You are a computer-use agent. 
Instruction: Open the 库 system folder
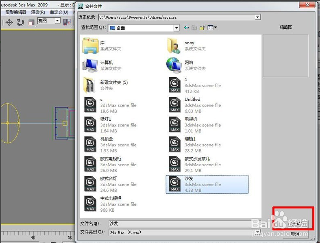click(102, 46)
